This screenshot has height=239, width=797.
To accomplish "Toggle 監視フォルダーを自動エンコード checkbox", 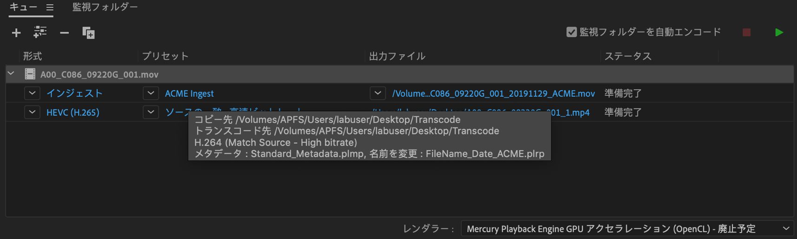I will point(571,32).
